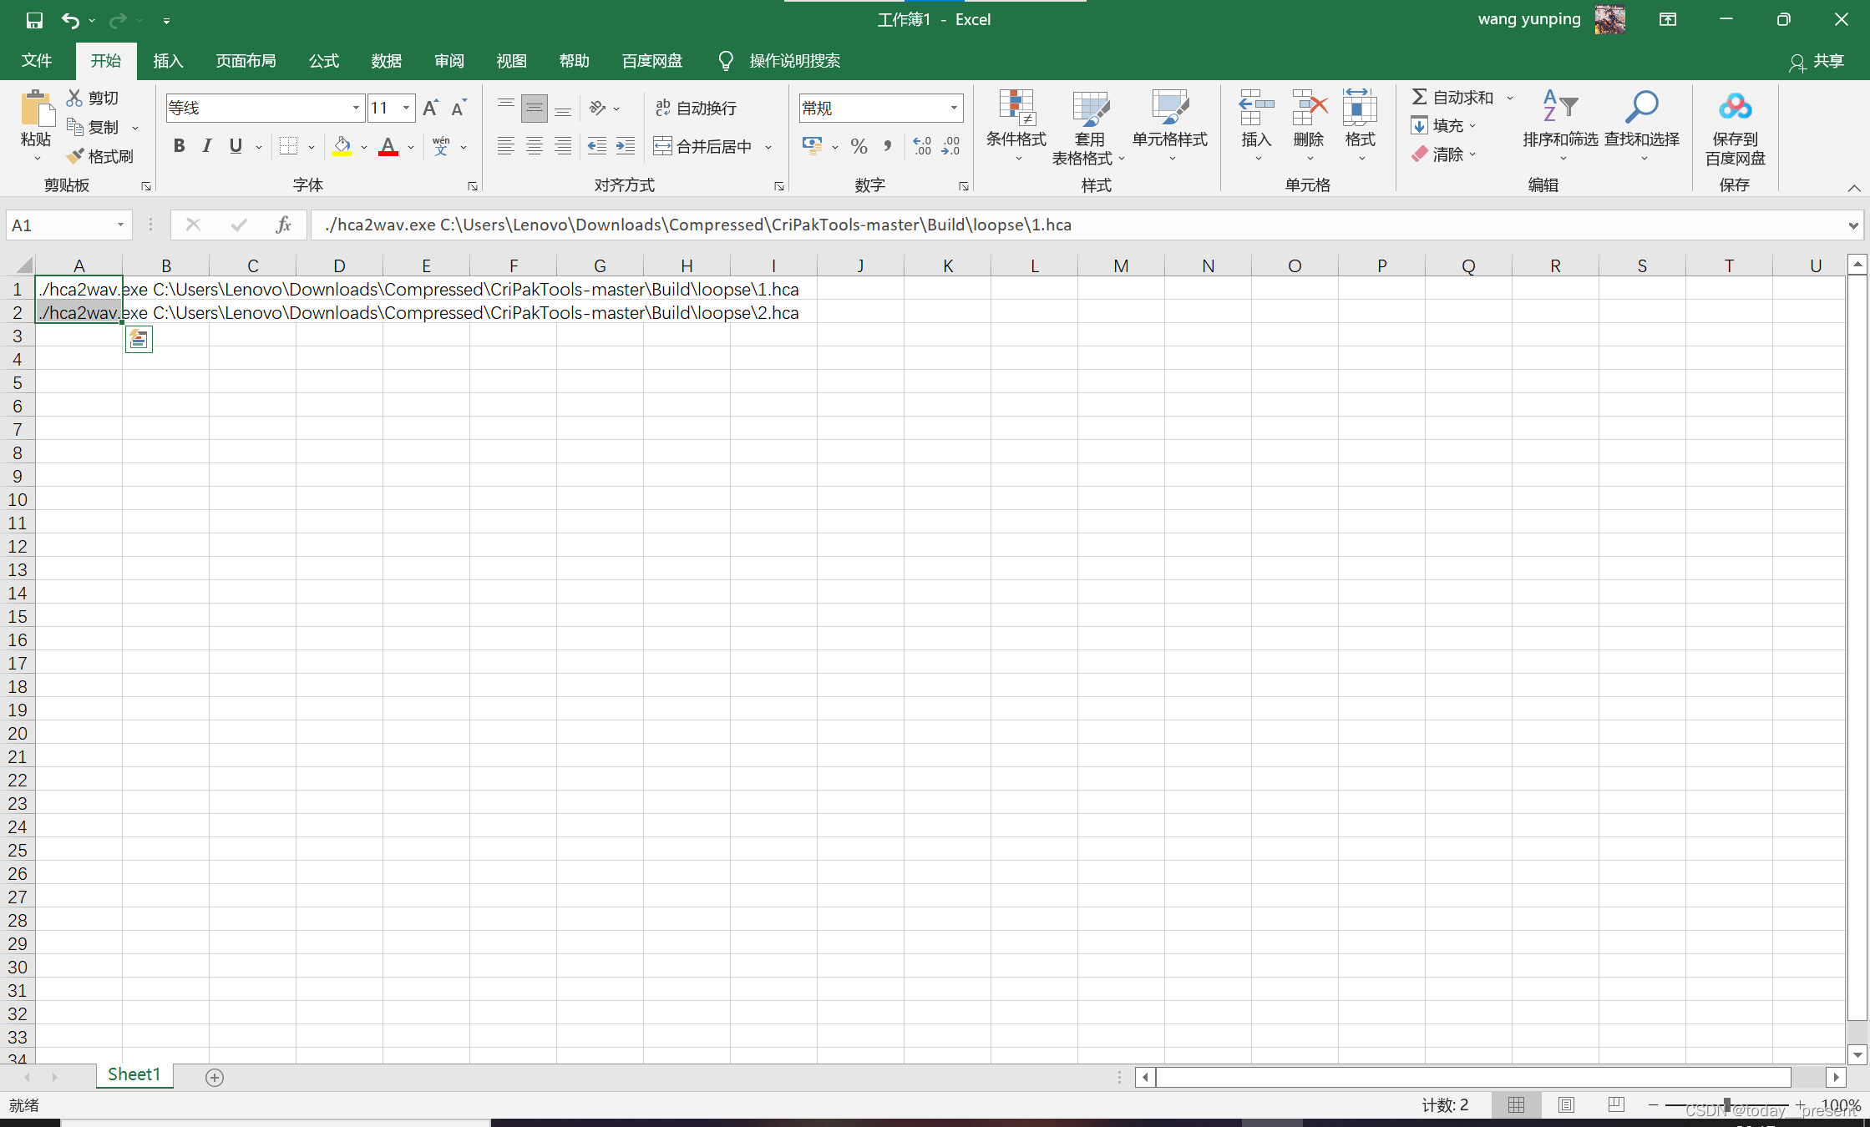Screen dimensions: 1870x1127
Task: Click the Cut scissors icon
Action: pyautogui.click(x=75, y=98)
